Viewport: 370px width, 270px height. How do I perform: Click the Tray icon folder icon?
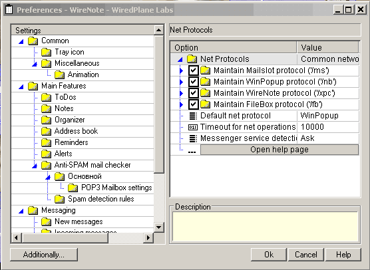click(x=47, y=52)
